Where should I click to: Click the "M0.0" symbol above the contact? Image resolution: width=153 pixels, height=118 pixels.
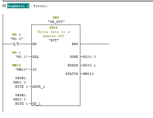tap(17, 39)
